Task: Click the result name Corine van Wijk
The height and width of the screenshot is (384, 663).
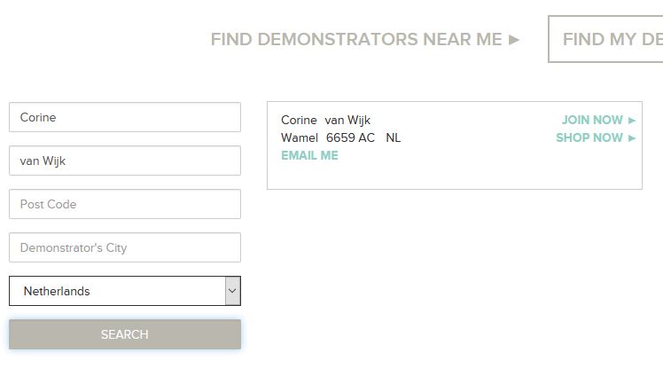Action: coord(325,120)
